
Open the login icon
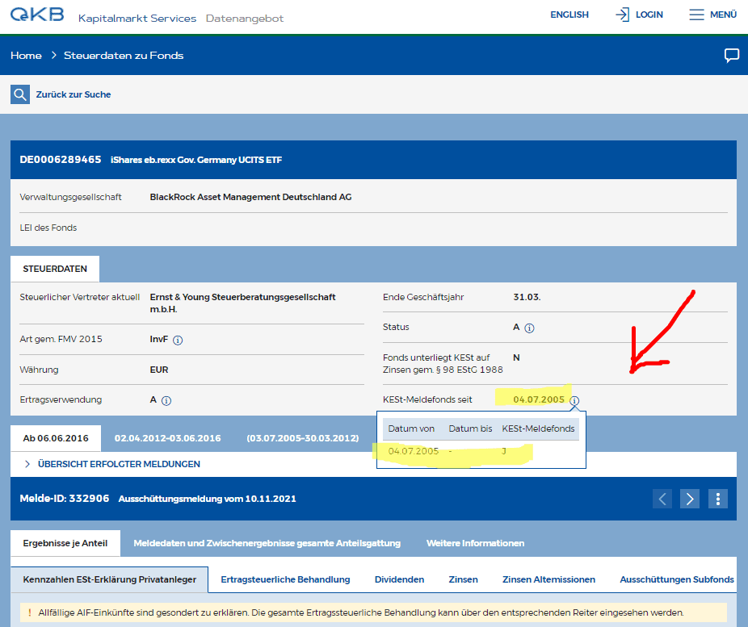point(622,15)
